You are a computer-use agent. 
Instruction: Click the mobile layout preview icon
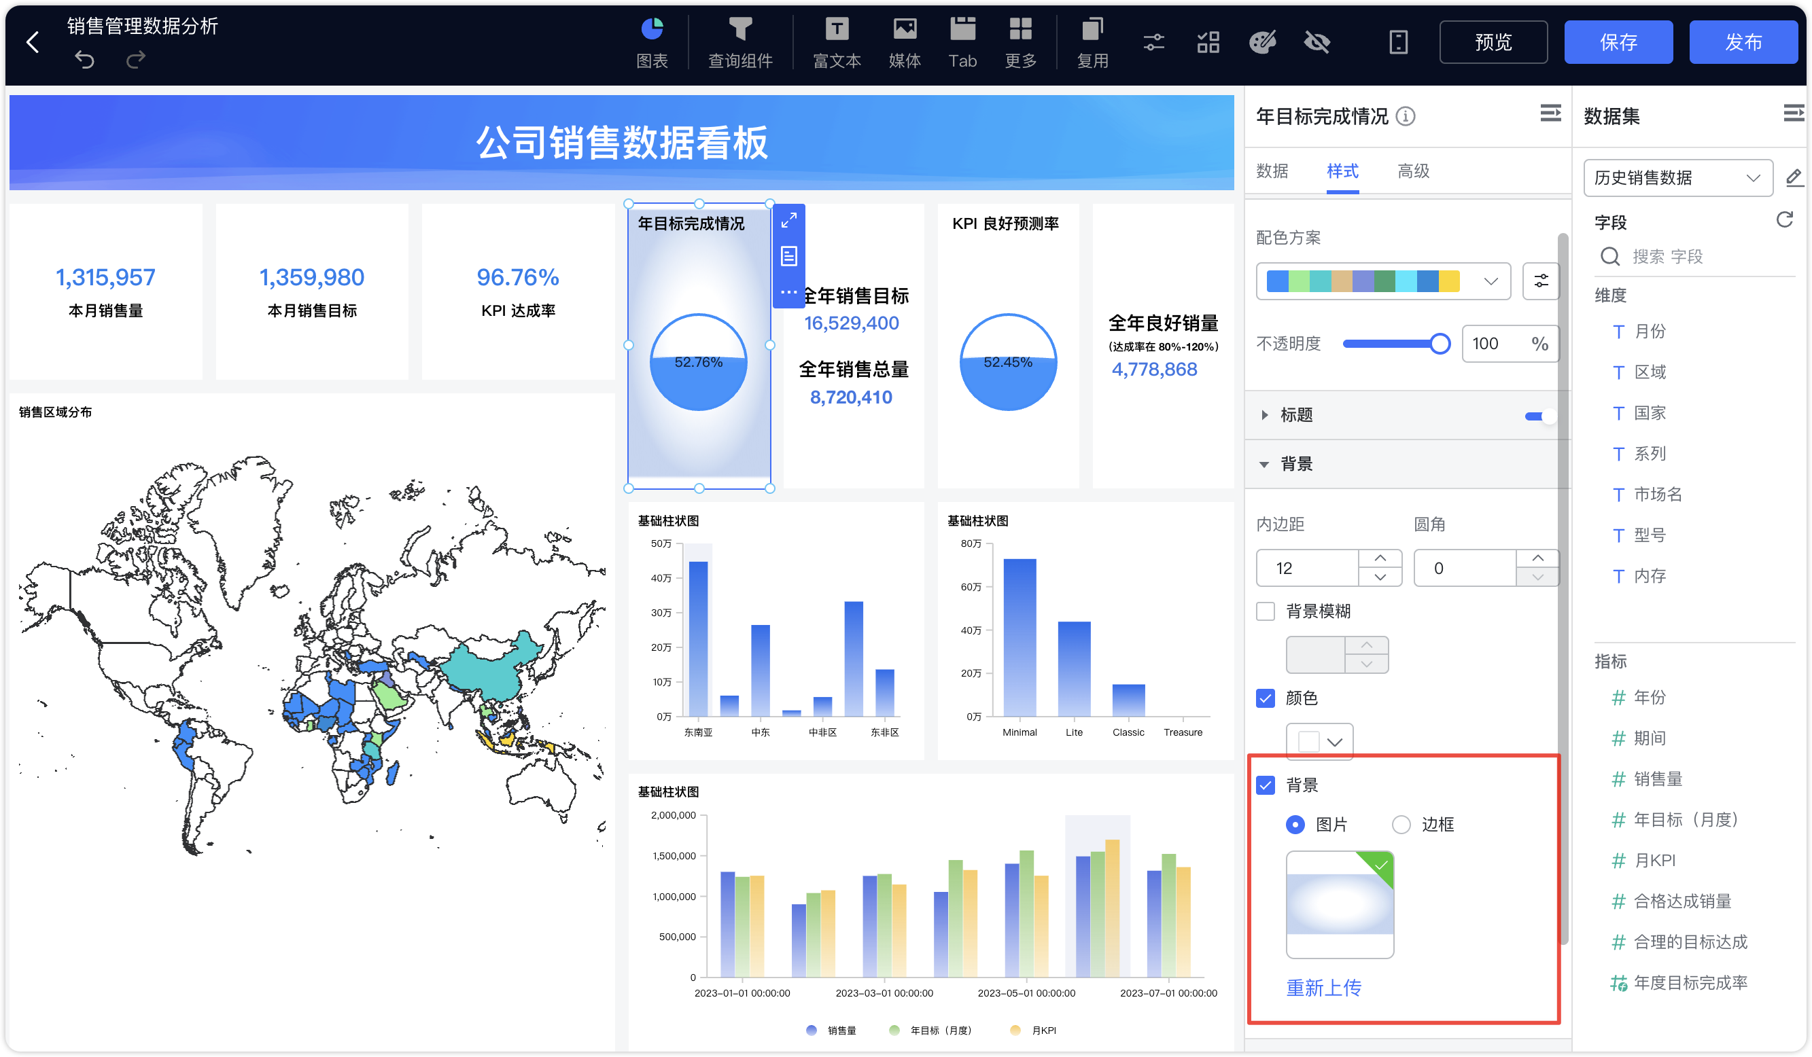click(x=1399, y=42)
